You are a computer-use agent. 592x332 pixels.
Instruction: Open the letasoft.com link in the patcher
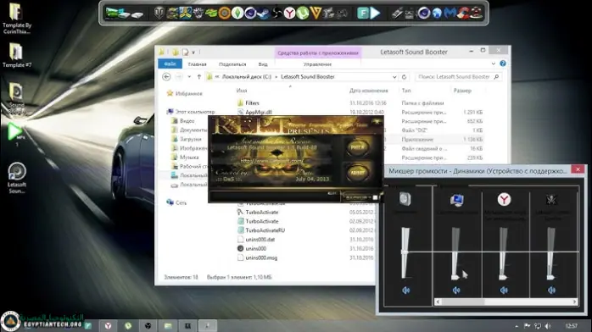click(x=272, y=161)
